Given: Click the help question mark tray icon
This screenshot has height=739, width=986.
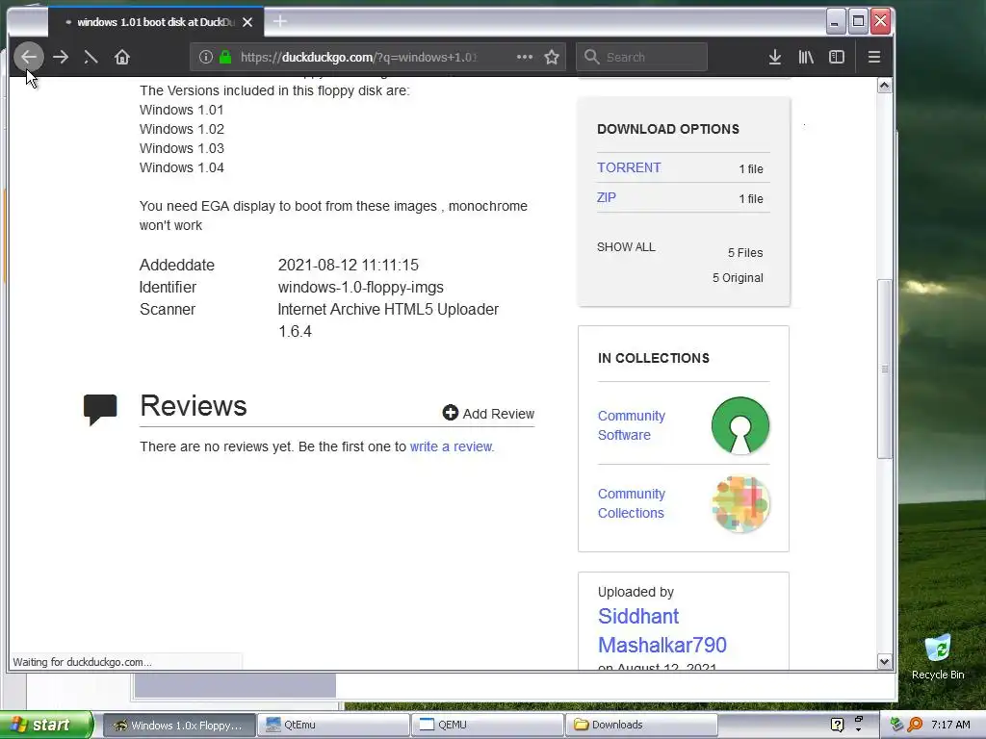Looking at the screenshot, I should click(x=837, y=725).
